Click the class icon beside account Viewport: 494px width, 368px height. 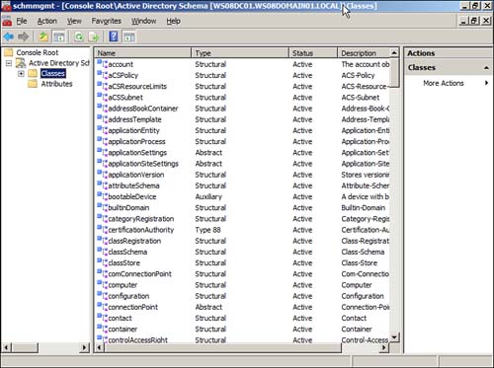[x=102, y=64]
